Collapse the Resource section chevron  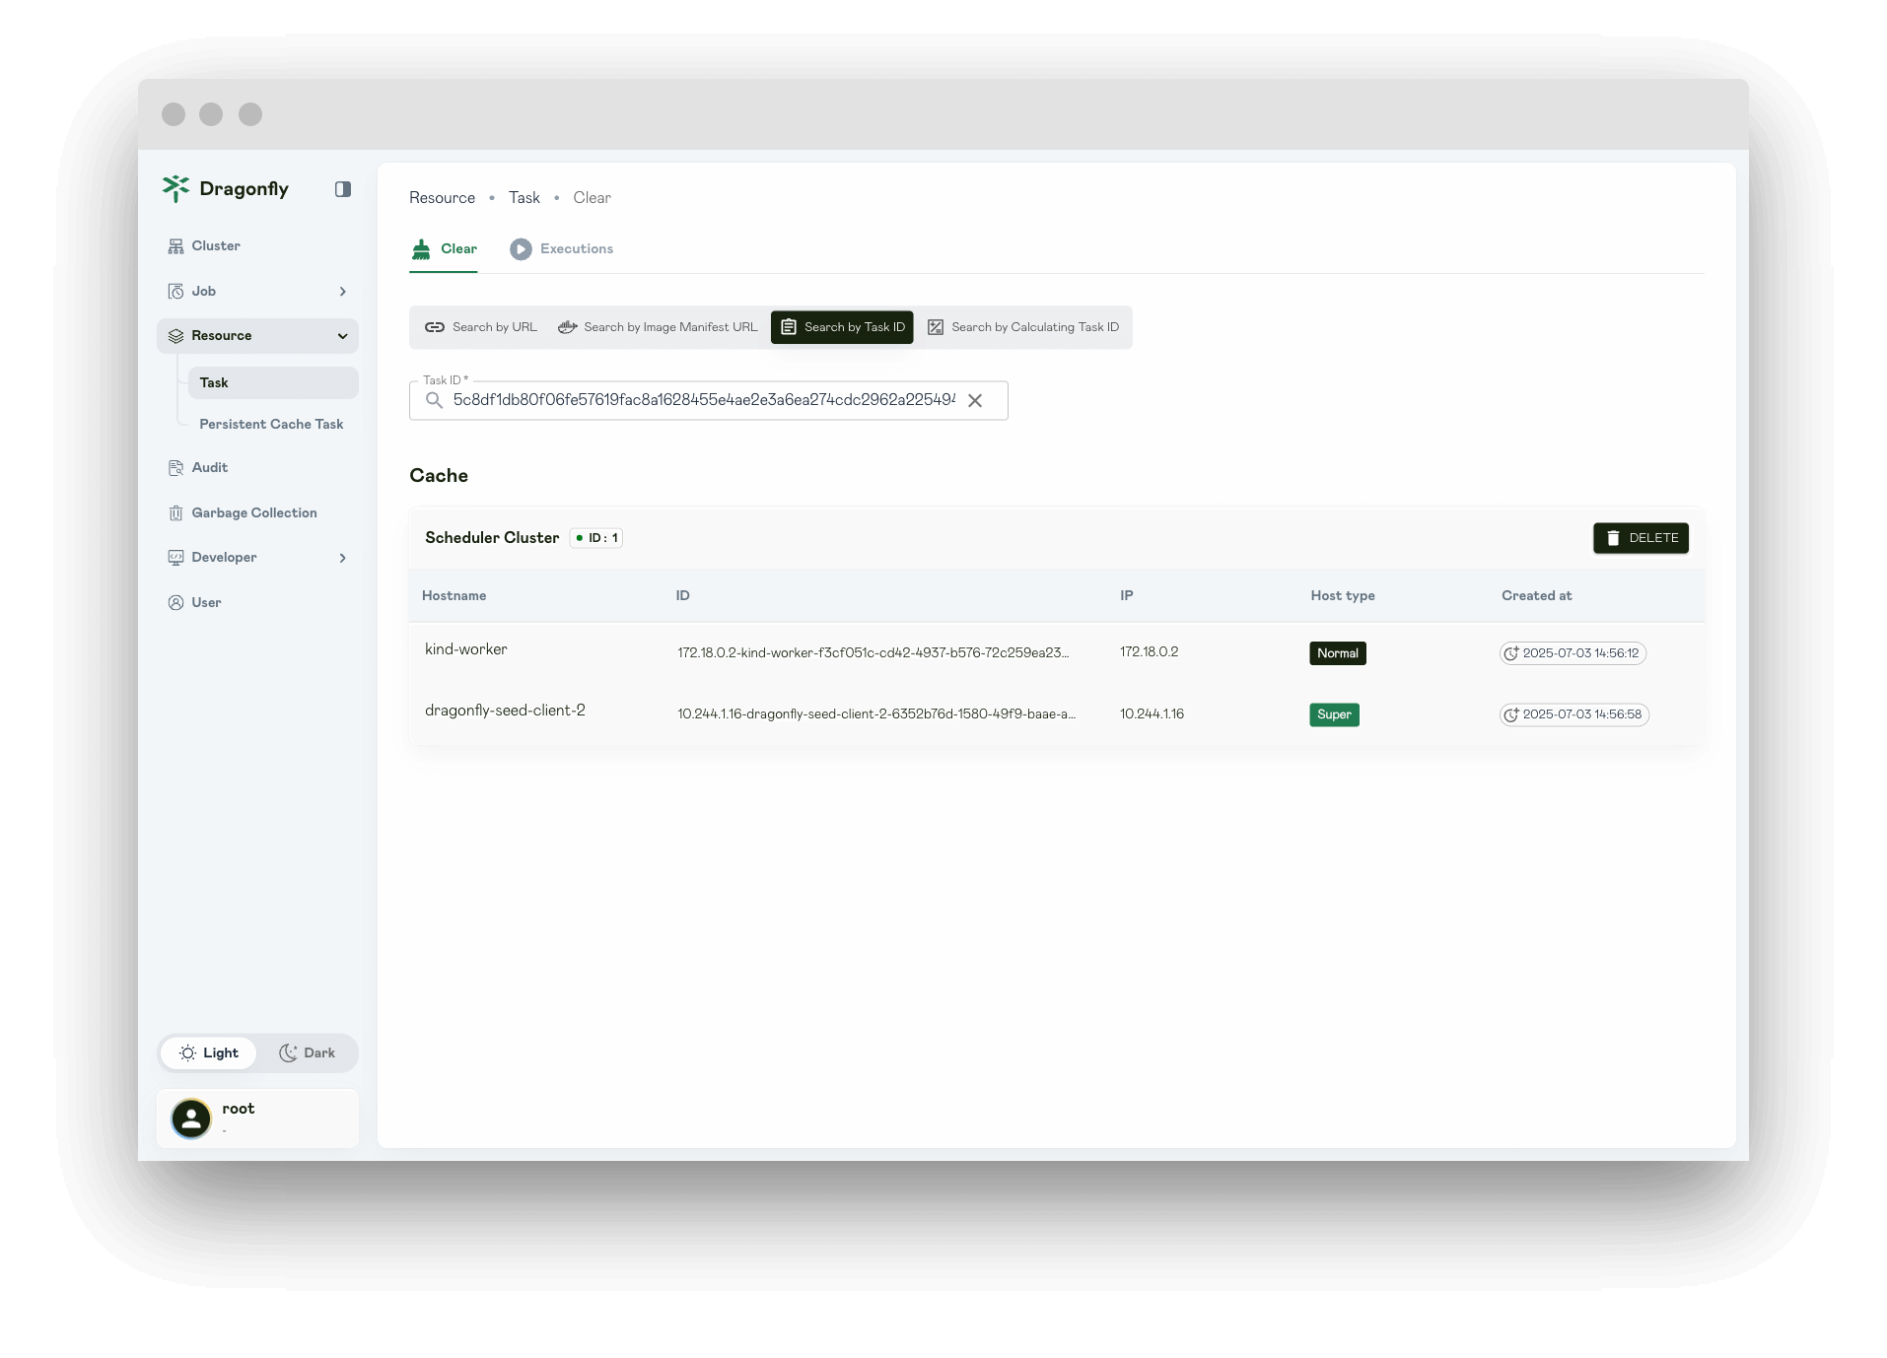342,336
